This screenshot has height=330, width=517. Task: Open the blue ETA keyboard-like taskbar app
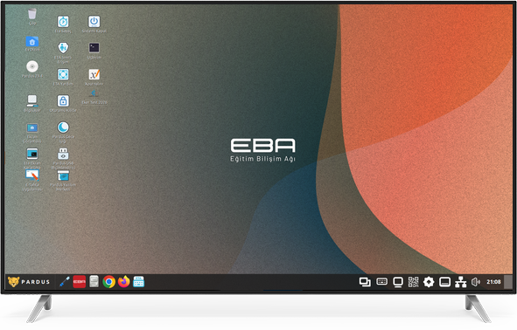tap(138, 282)
